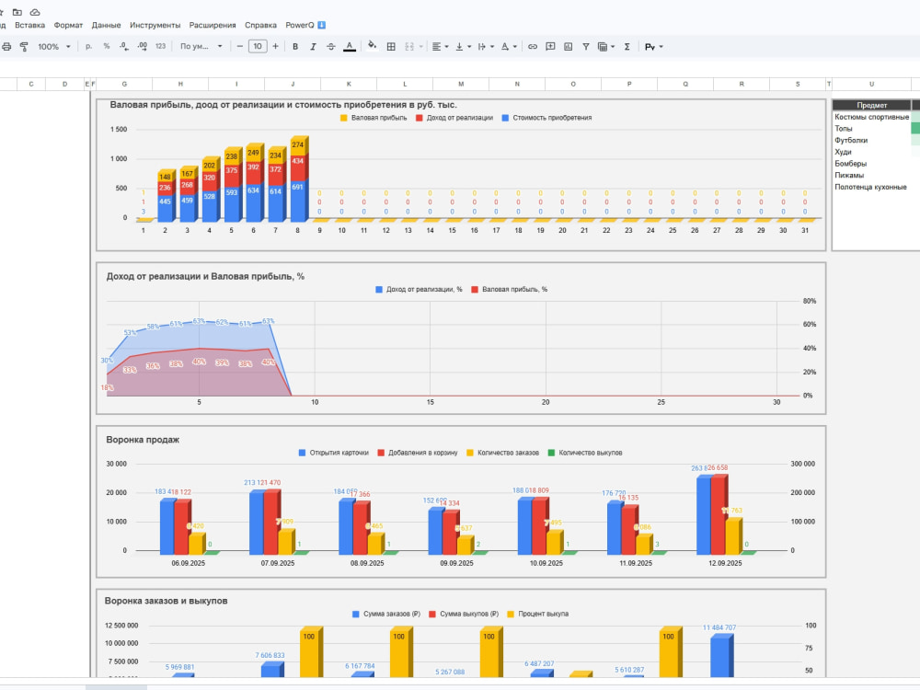Viewport: 920px width, 690px height.
Task: Open the 100% zoom dropdown
Action: click(54, 46)
